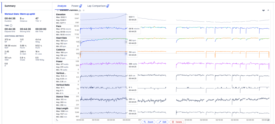The height and width of the screenshot is (124, 275).
Task: Click the Stance Time channel label
Action: (62, 96)
